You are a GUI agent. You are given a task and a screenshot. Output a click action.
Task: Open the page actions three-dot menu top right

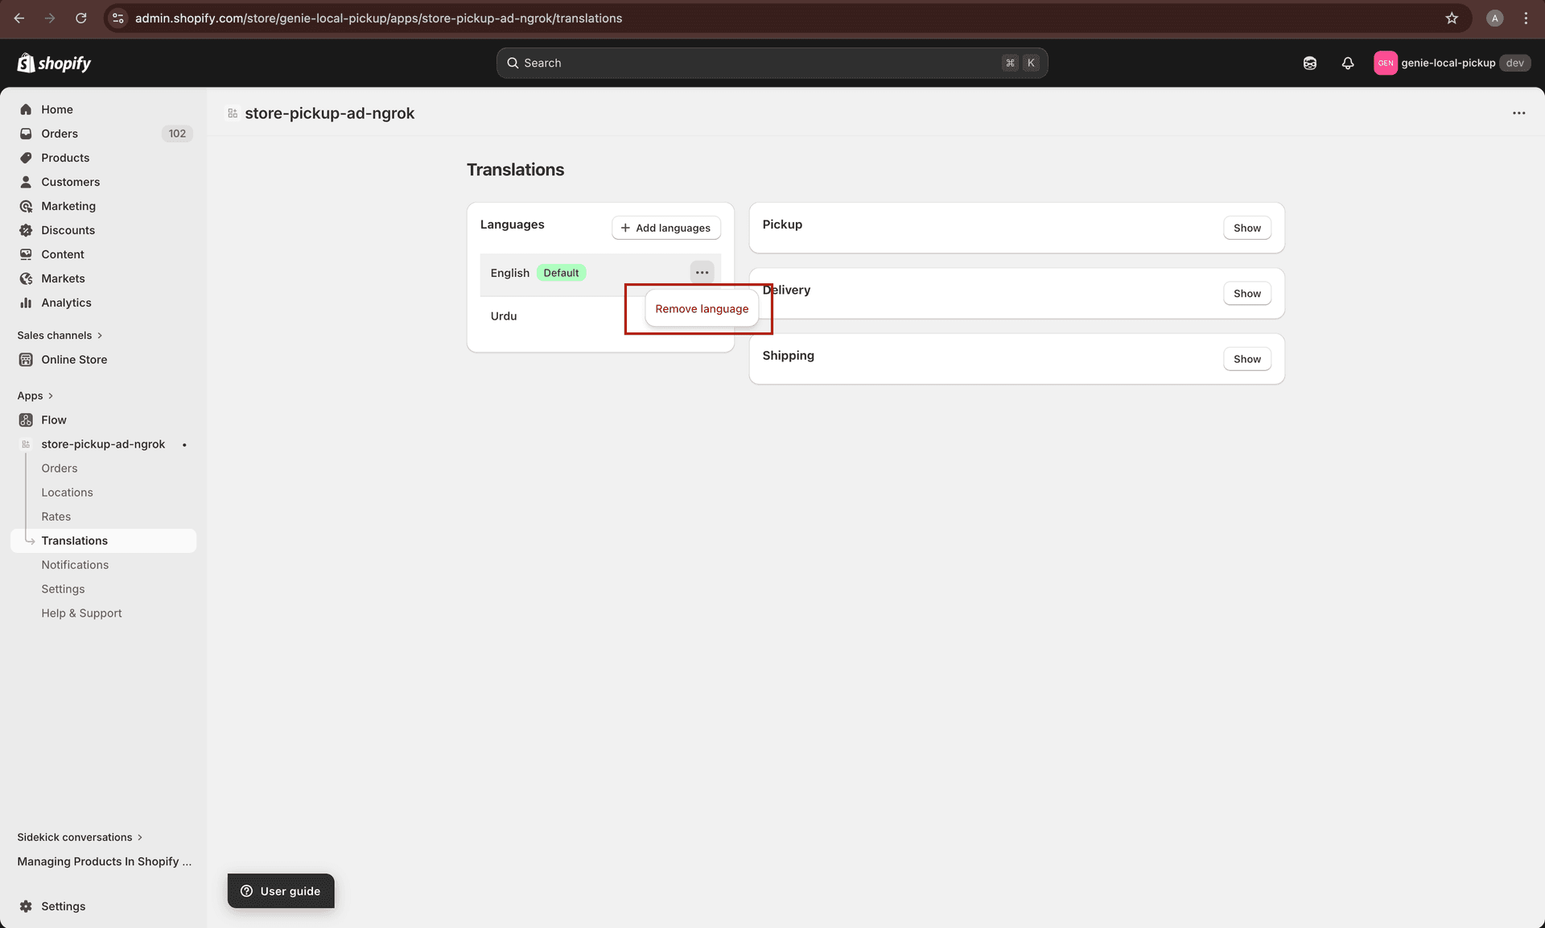point(1518,113)
